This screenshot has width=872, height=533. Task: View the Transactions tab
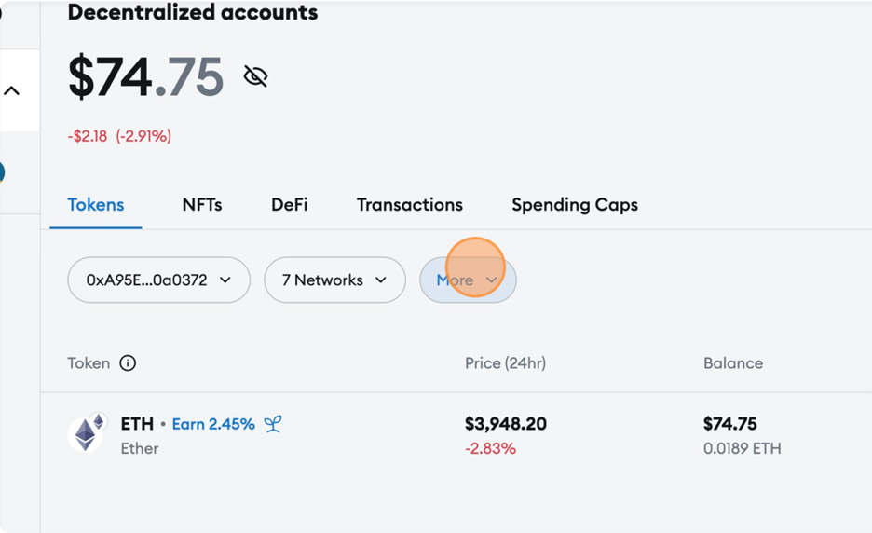pyautogui.click(x=409, y=205)
